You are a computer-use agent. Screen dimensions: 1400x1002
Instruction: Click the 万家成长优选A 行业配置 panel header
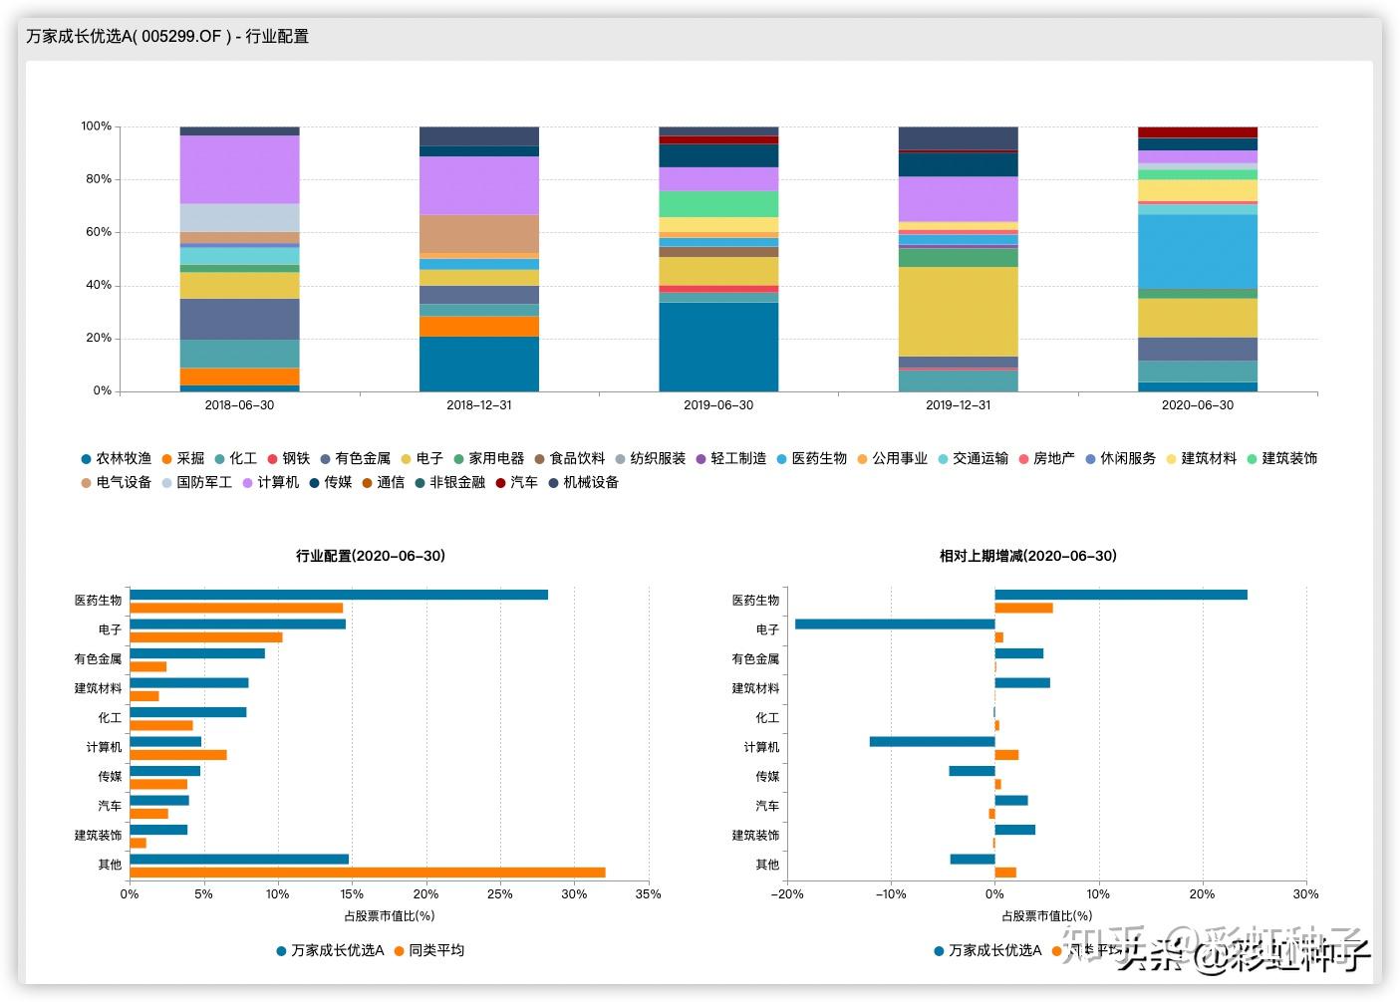coord(167,36)
